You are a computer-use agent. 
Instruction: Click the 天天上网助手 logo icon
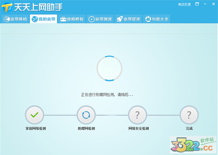click(x=7, y=7)
